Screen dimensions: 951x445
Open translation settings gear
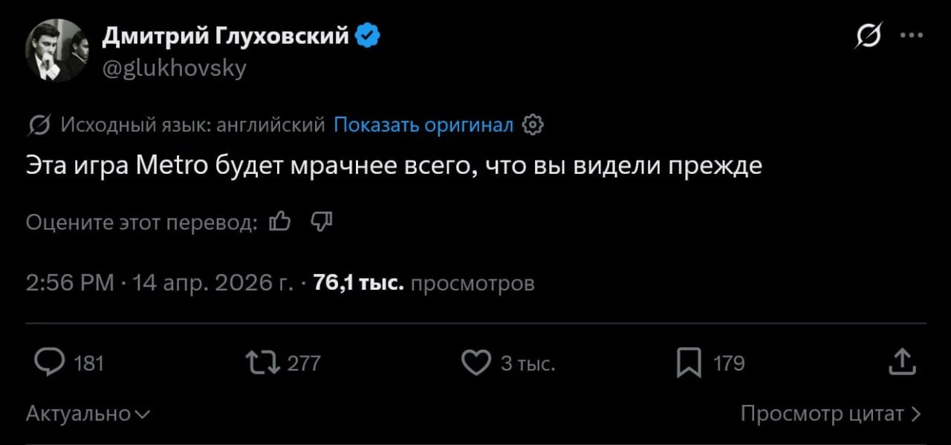532,125
